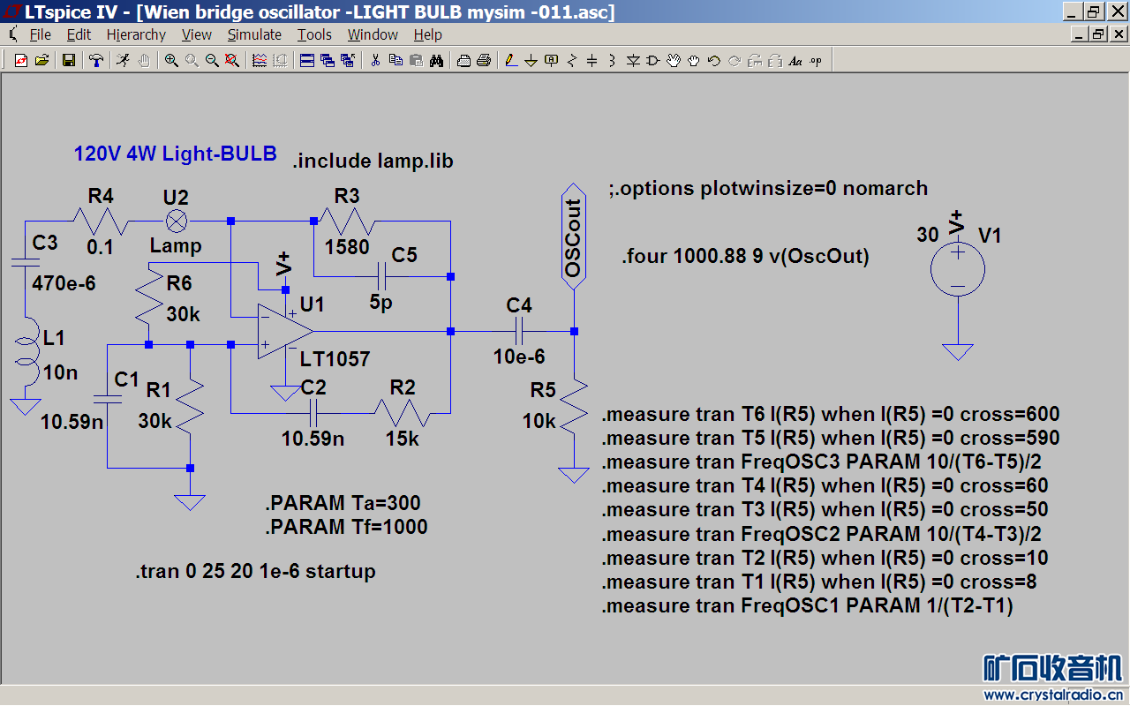Click the OSCout net label flag
1130x706 pixels.
pos(574,237)
